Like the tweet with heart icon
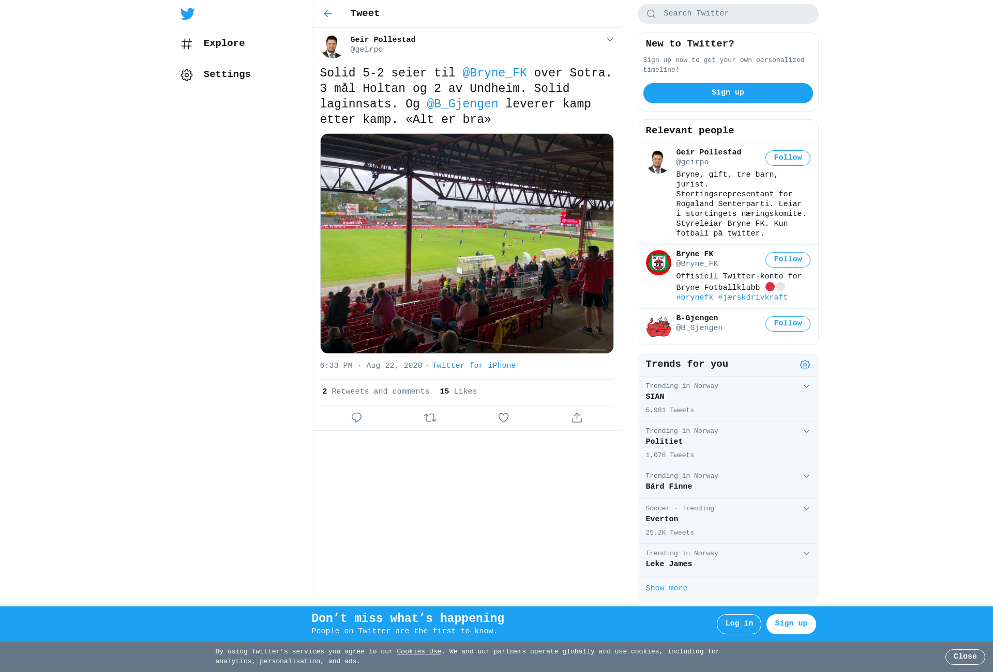This screenshot has height=672, width=993. [x=503, y=417]
